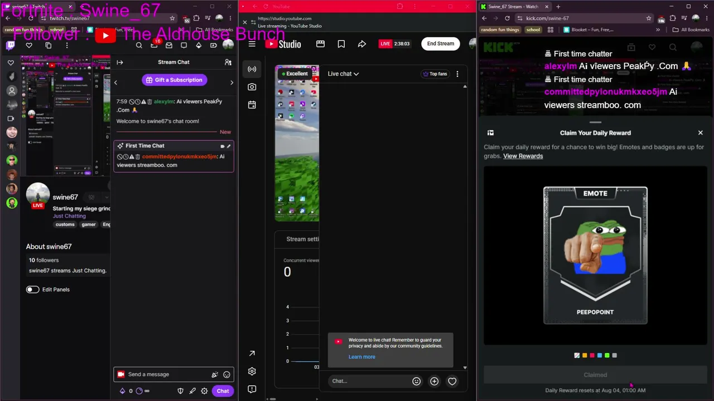Open Twitch sword moderator tools icon

(192, 391)
